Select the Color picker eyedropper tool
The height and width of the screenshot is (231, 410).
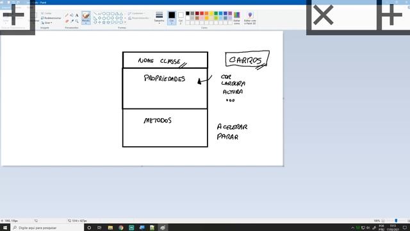72,21
